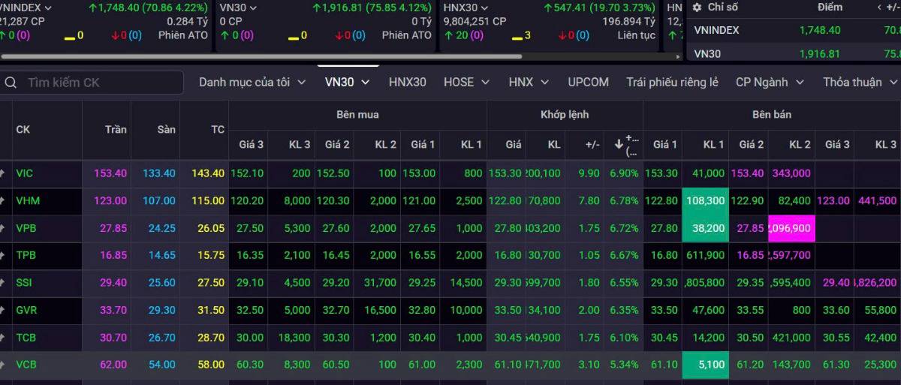Expand the CP Ngành dropdown

click(770, 83)
